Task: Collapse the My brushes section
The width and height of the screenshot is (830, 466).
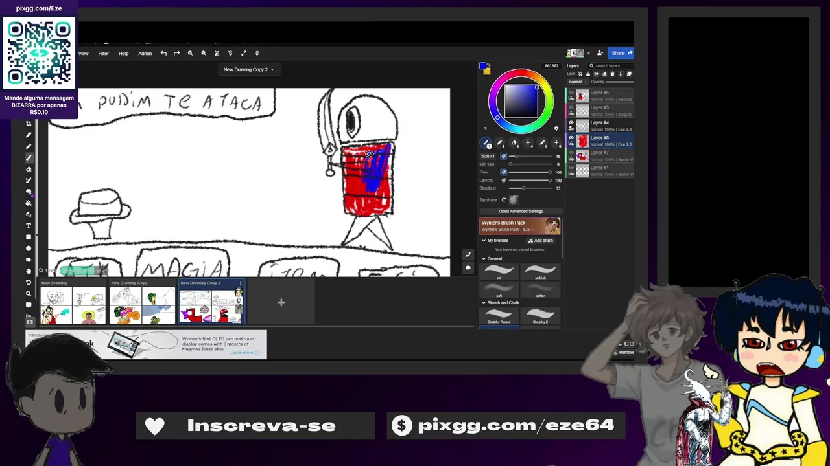Action: [484, 240]
